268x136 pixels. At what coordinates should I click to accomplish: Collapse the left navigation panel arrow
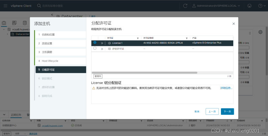[x=52, y=15]
